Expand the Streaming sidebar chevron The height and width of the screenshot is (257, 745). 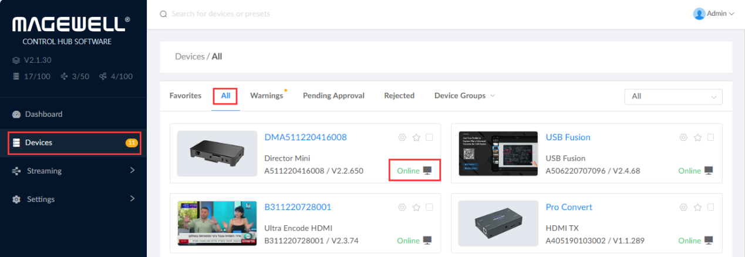coord(132,170)
